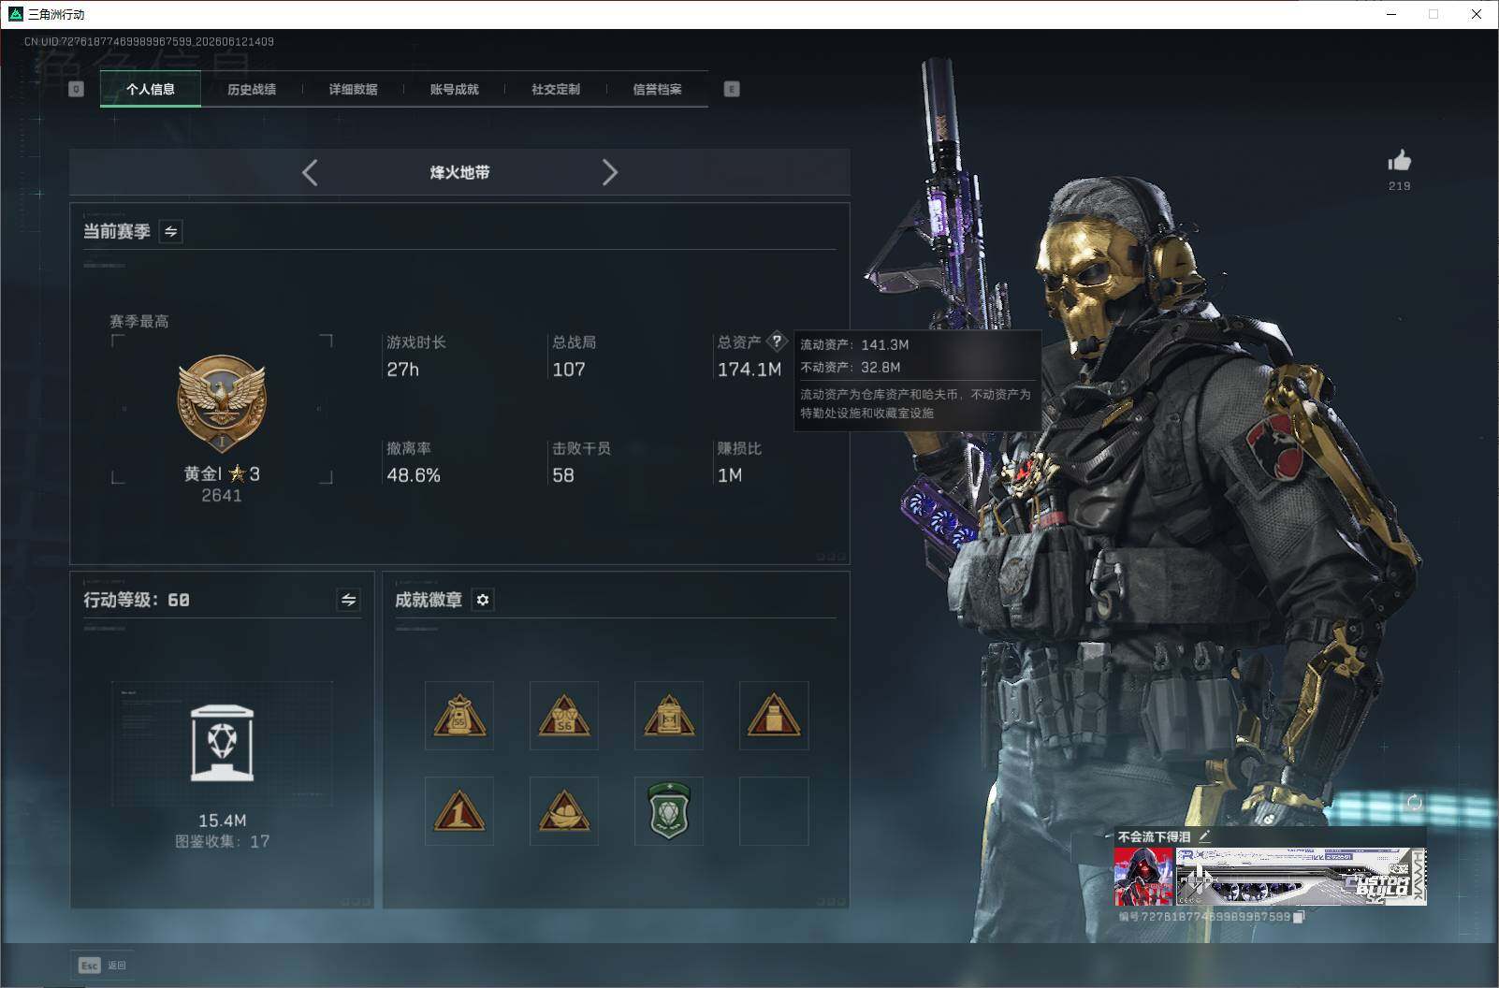The height and width of the screenshot is (988, 1499).
Task: Select the S7 crate achievement badge
Action: pyautogui.click(x=669, y=716)
